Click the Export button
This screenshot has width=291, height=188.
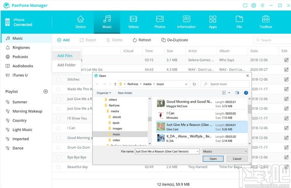point(88,40)
